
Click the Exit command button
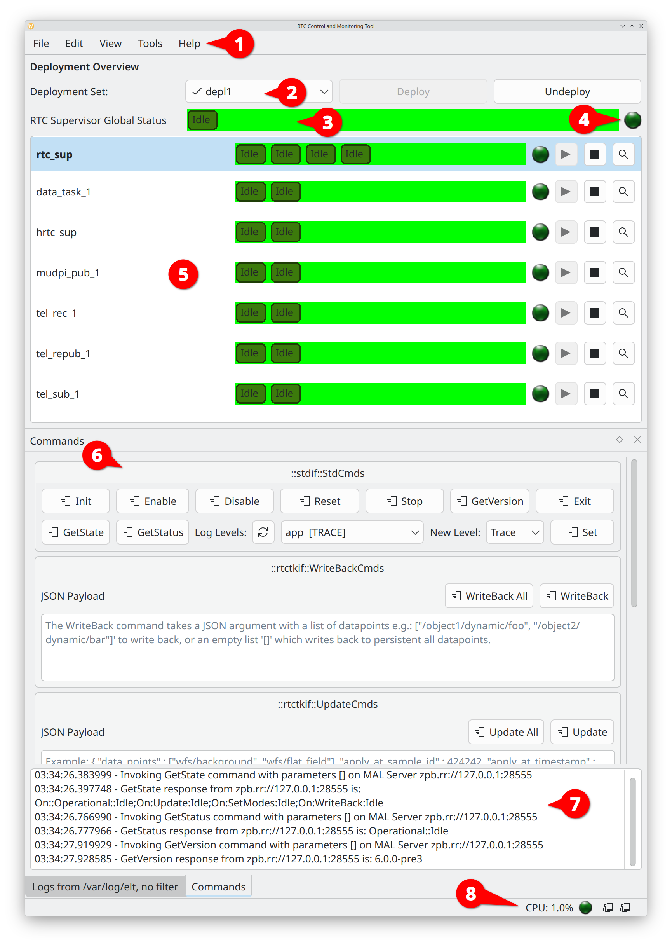575,501
